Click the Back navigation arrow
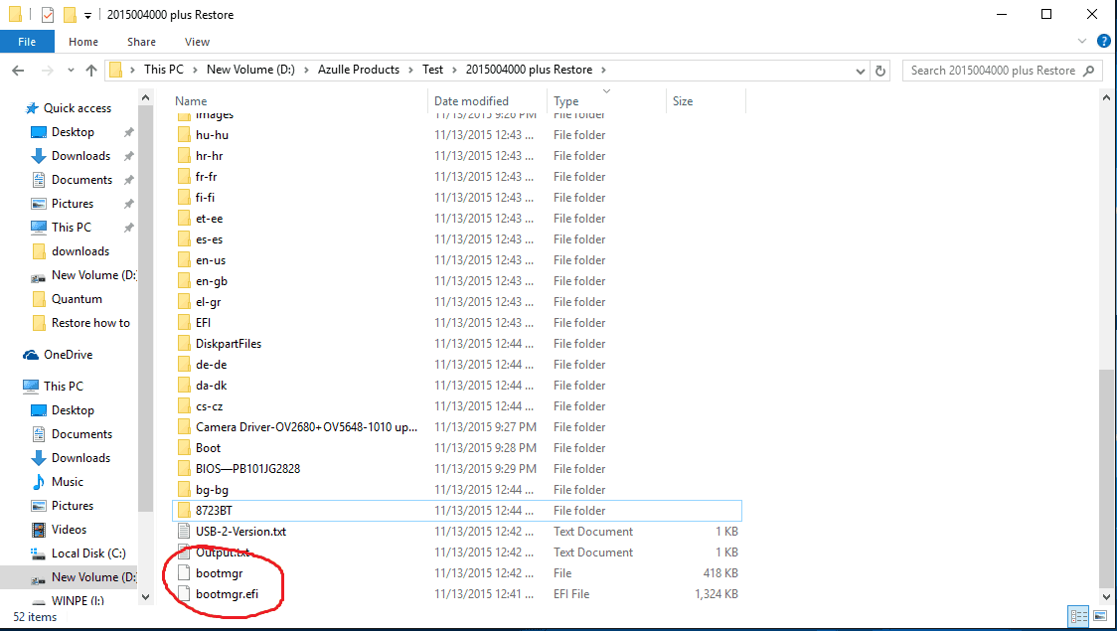1117x631 pixels. coord(17,71)
